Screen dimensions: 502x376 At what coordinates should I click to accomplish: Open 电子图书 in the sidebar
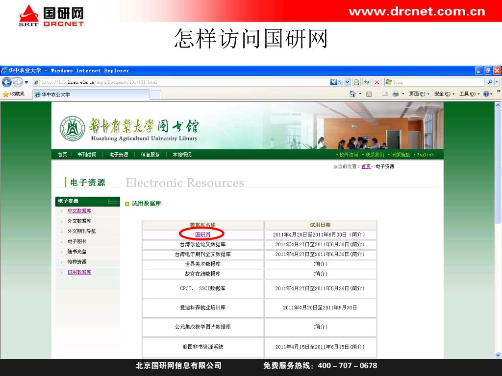(x=77, y=241)
